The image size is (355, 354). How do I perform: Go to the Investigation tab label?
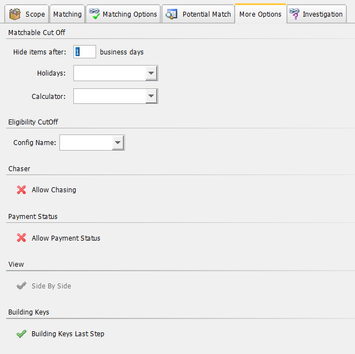(323, 14)
